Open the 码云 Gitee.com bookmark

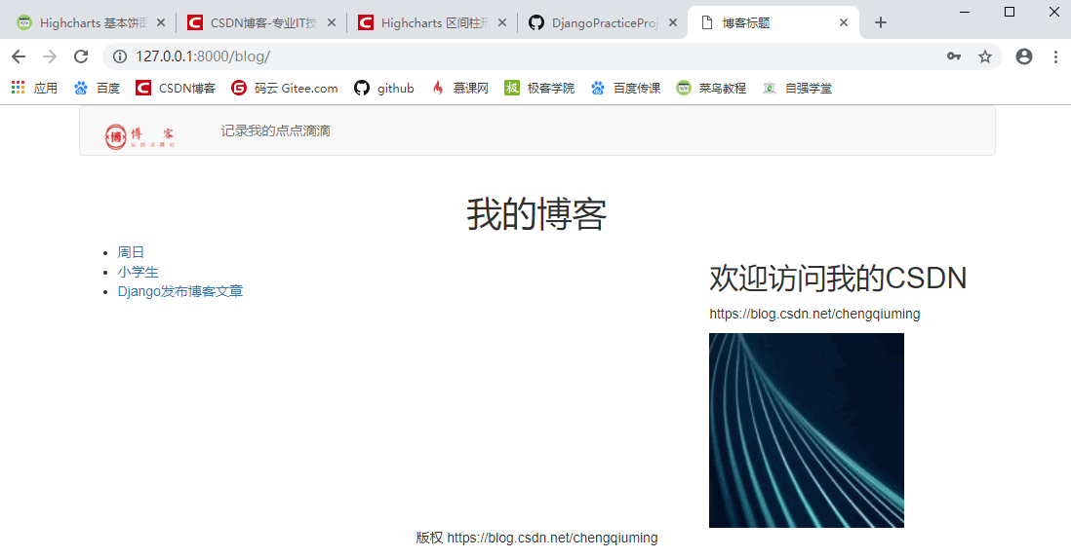point(284,88)
